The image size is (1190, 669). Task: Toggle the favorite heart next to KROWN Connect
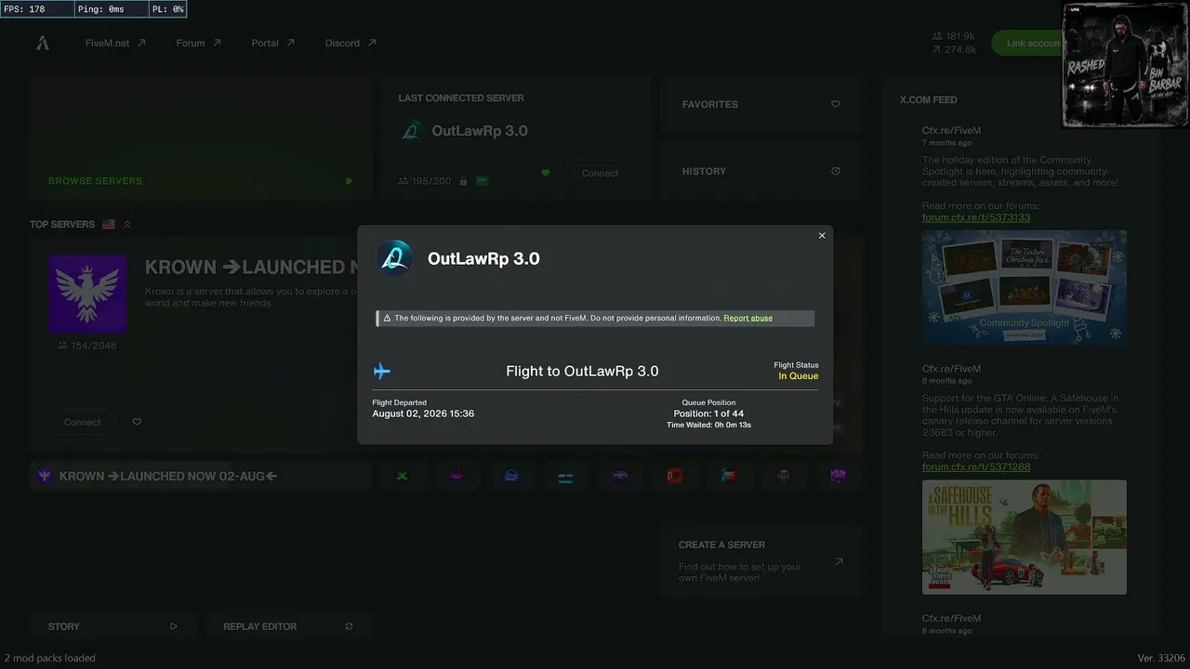tap(137, 422)
